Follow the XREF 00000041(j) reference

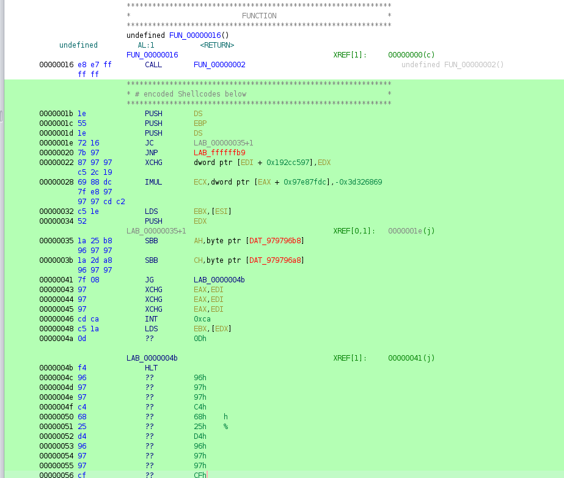tap(411, 358)
